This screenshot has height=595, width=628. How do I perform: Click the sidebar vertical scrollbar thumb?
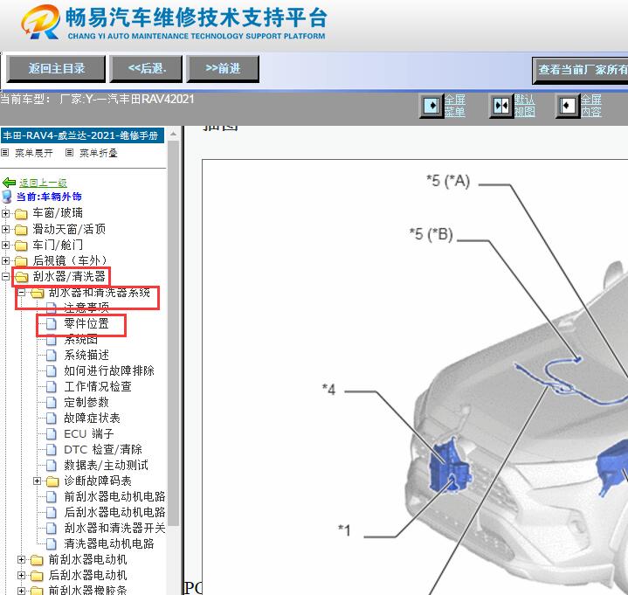coord(173,333)
